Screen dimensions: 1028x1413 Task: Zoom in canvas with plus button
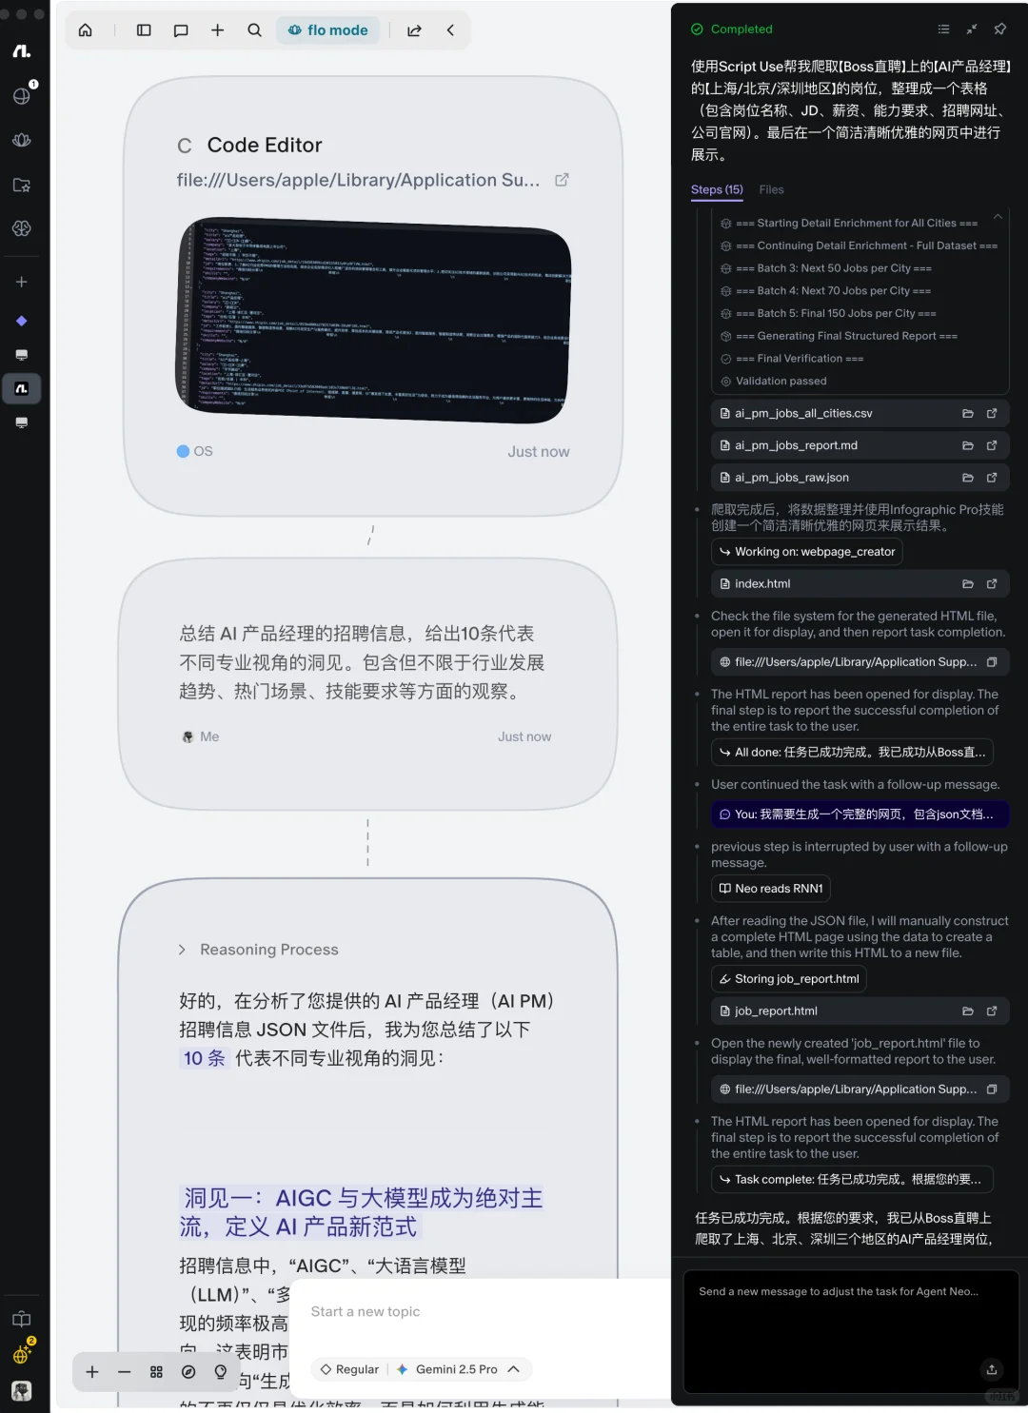pyautogui.click(x=92, y=1371)
